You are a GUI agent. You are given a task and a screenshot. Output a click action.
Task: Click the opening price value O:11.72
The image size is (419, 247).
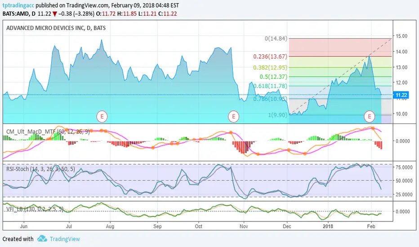[106, 14]
